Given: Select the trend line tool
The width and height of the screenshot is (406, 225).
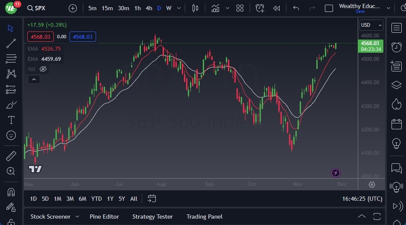Looking at the screenshot, I should click(x=11, y=43).
